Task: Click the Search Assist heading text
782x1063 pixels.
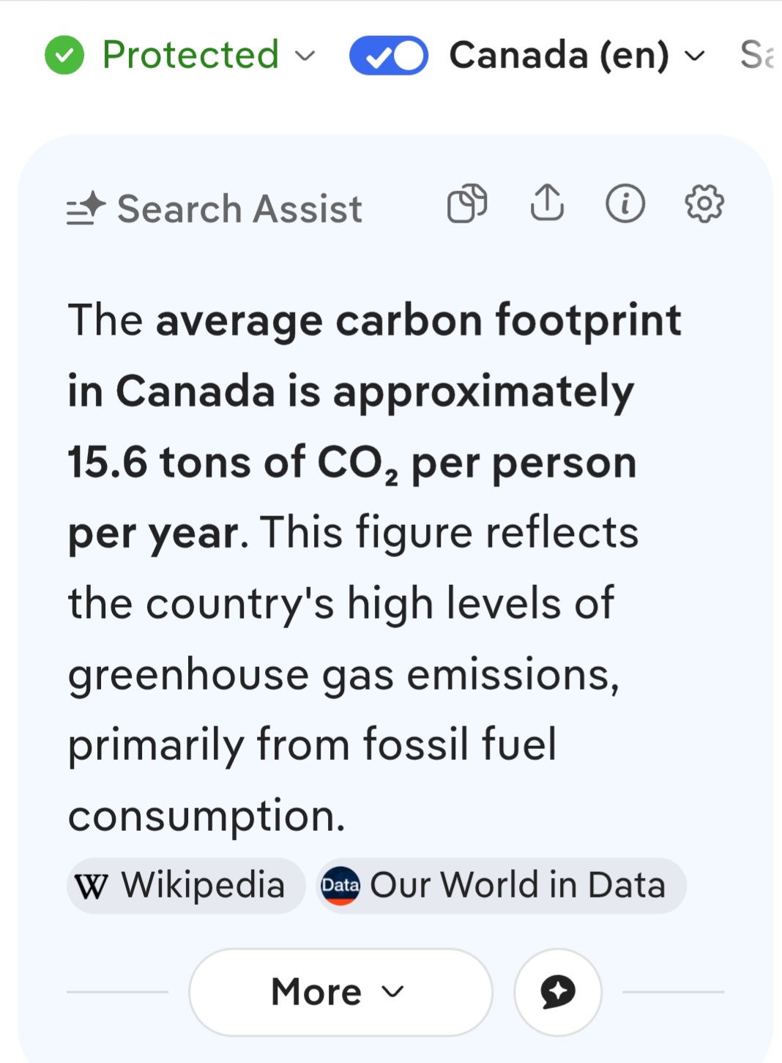Action: point(239,209)
